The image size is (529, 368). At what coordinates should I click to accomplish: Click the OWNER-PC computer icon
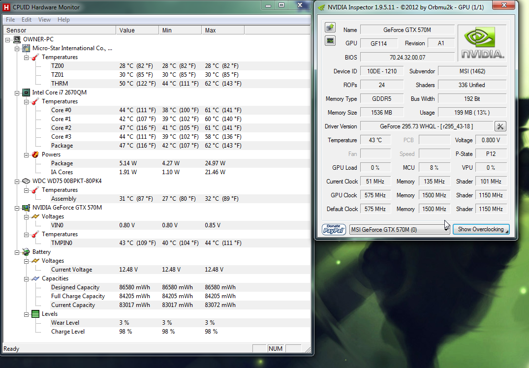(x=17, y=39)
